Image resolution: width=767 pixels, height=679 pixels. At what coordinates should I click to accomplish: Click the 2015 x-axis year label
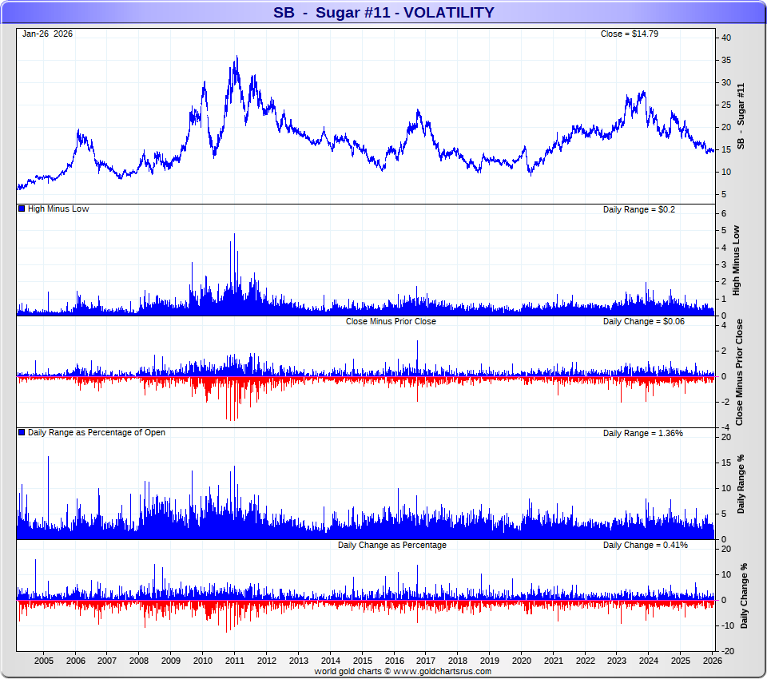point(362,661)
